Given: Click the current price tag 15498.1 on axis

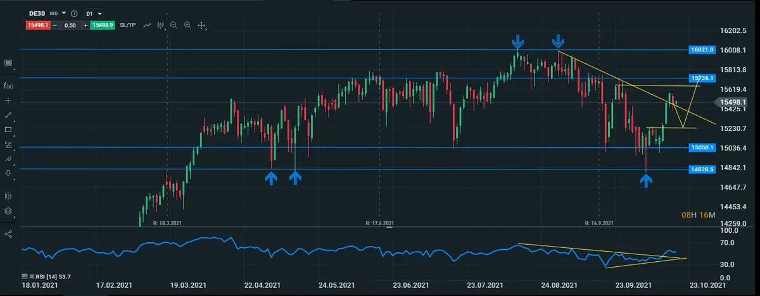Looking at the screenshot, I should (733, 102).
